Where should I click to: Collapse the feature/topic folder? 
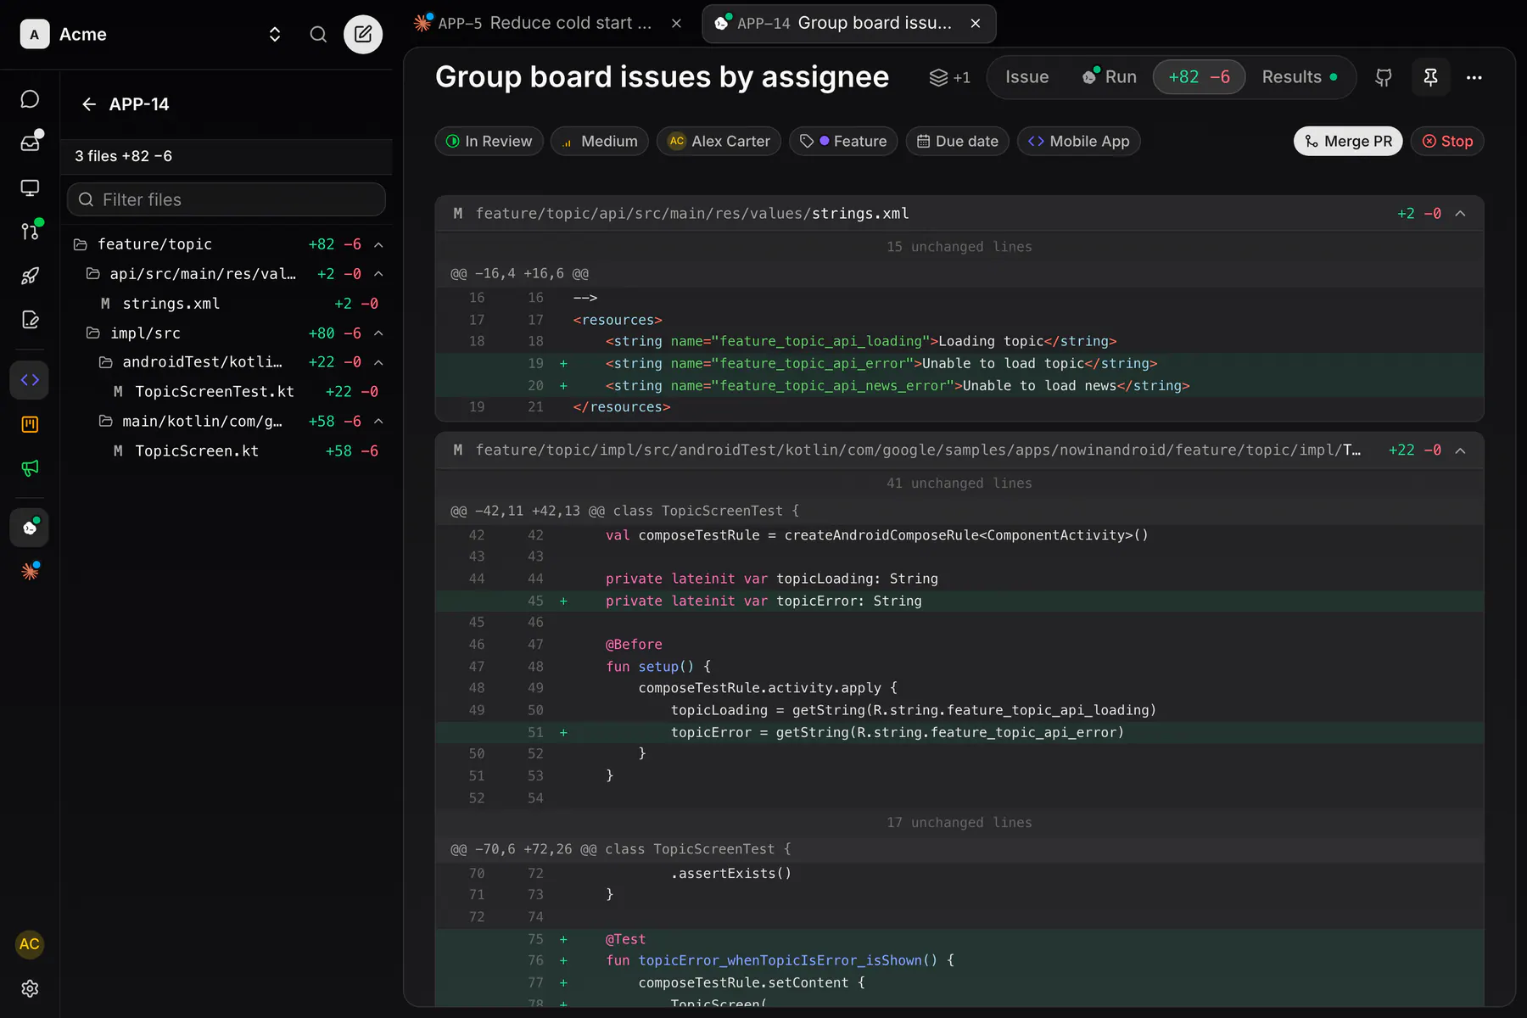pos(379,244)
